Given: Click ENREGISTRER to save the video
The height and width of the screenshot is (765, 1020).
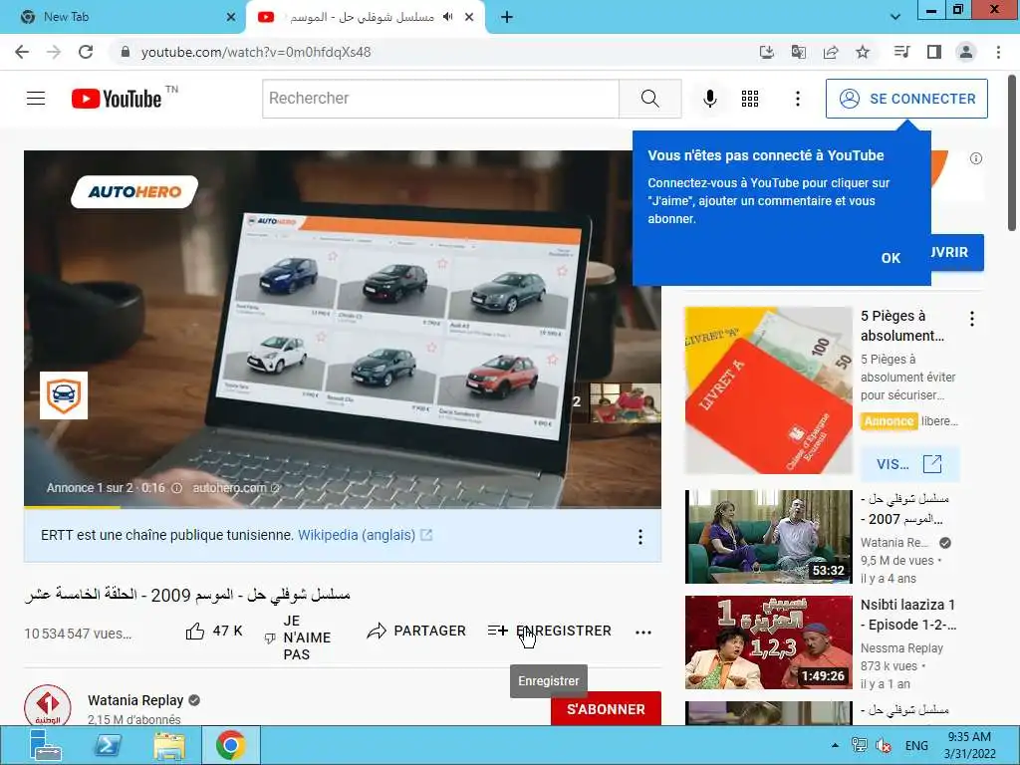Looking at the screenshot, I should click(x=550, y=631).
